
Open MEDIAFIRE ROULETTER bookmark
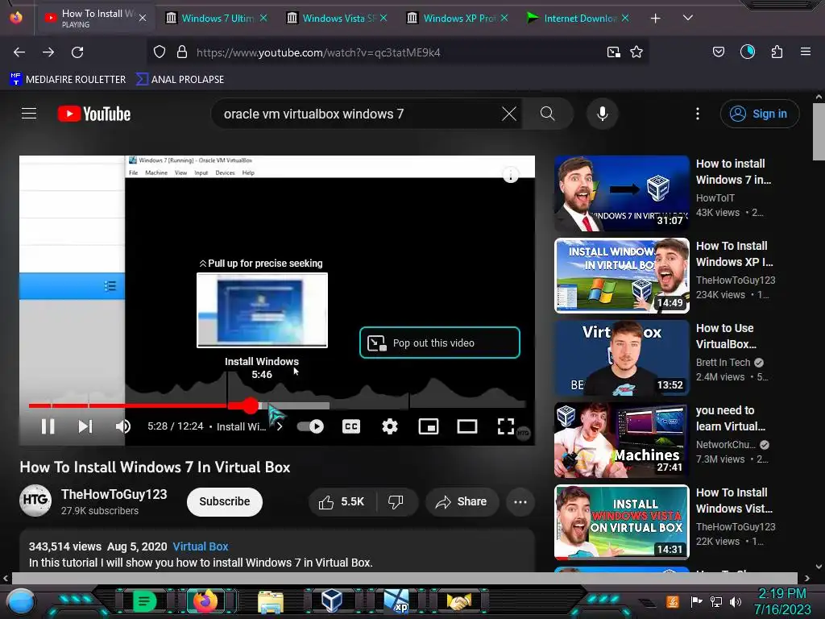pos(68,80)
